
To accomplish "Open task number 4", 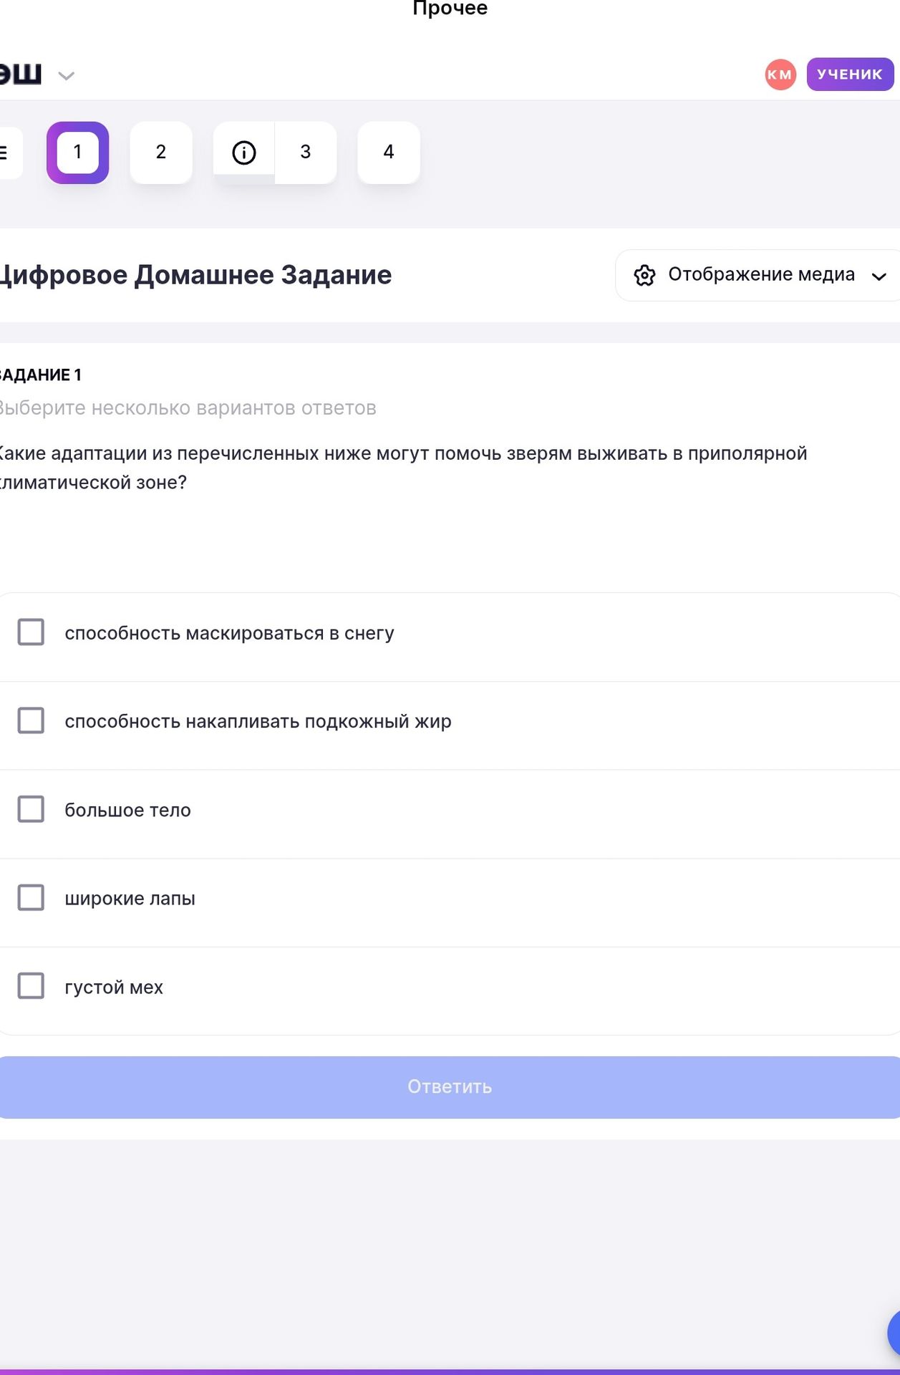I will [x=389, y=153].
